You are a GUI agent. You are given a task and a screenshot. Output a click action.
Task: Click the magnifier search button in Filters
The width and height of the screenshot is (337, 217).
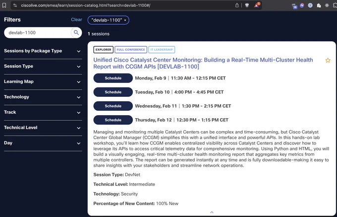click(76, 33)
